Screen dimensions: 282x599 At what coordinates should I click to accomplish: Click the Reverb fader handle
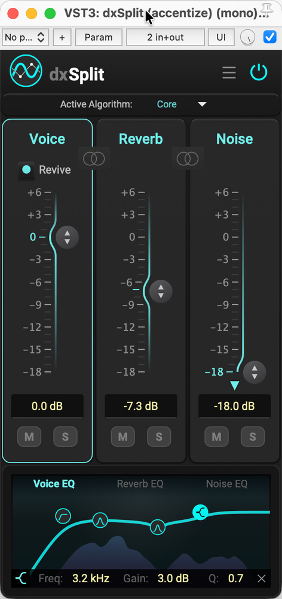(161, 292)
